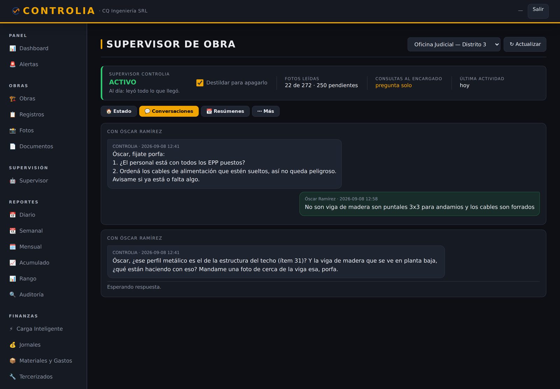
Task: Click the Controlia logo checkmark icon
Action: 16,11
